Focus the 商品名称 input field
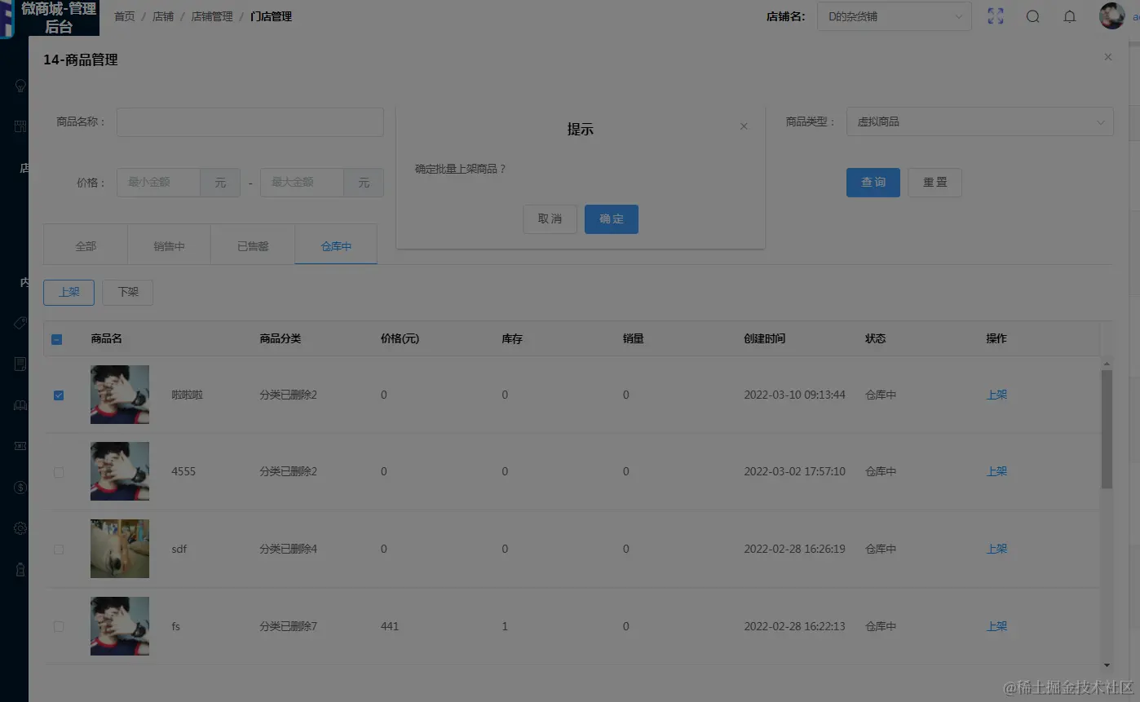The width and height of the screenshot is (1140, 702). coord(250,122)
